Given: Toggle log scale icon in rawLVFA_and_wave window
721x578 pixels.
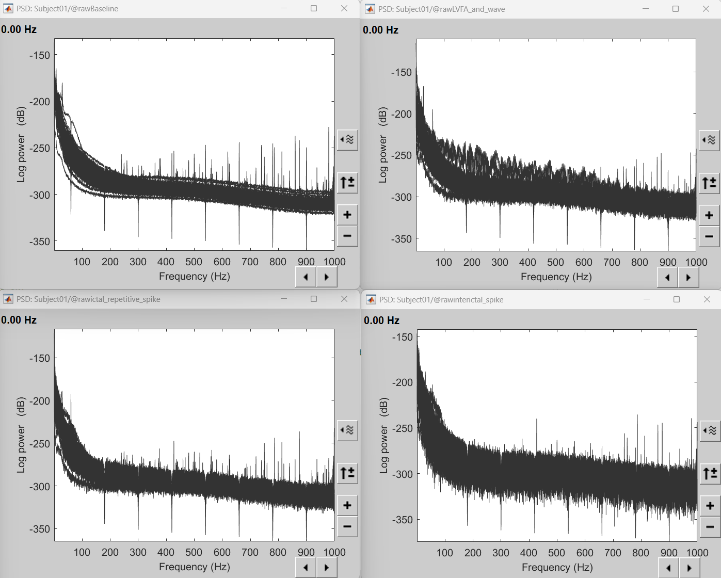Looking at the screenshot, I should (x=709, y=140).
